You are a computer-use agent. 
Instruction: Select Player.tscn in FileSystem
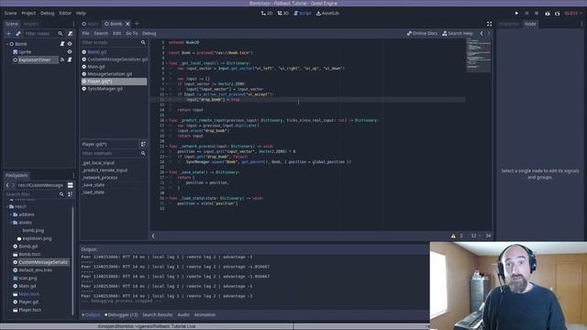point(30,310)
